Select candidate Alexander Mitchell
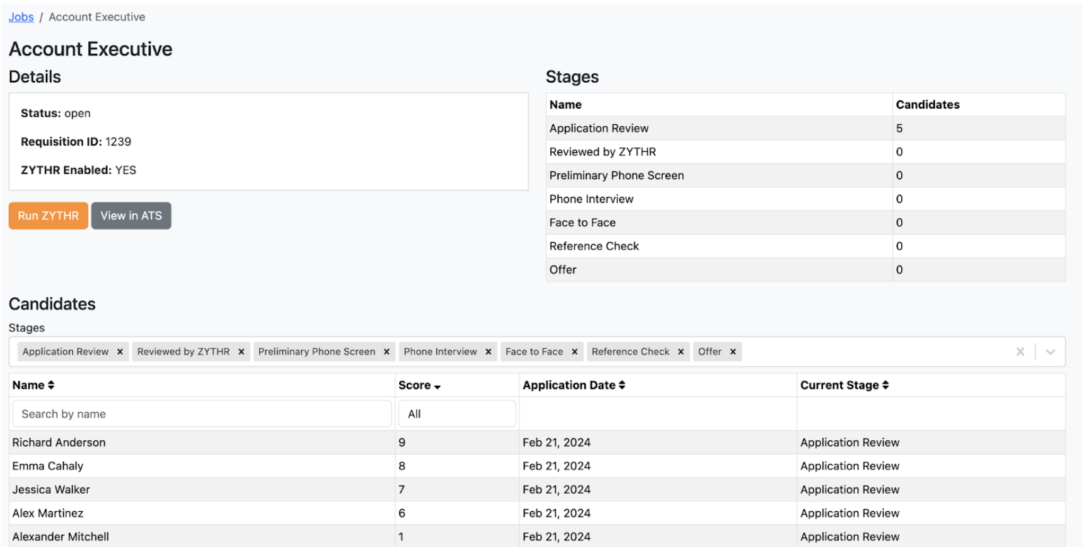 61,537
